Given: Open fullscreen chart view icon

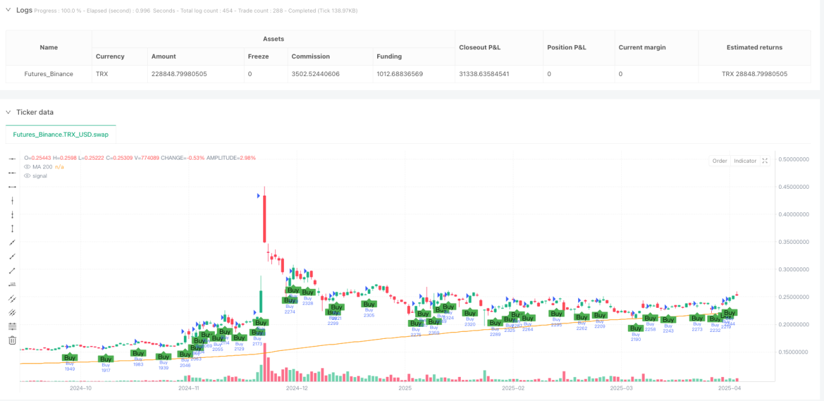Looking at the screenshot, I should point(765,161).
